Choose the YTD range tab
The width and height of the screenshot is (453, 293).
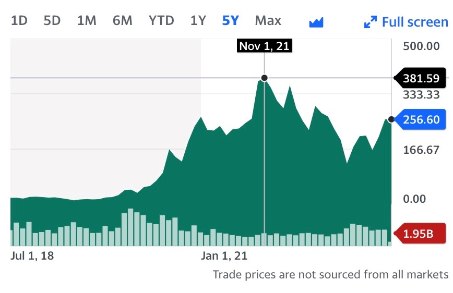[161, 20]
